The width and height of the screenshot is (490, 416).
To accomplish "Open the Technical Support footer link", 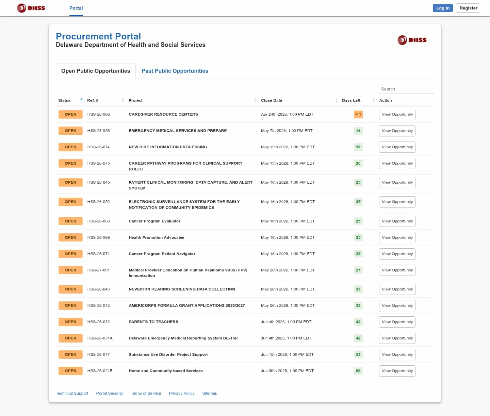I will [x=72, y=394].
